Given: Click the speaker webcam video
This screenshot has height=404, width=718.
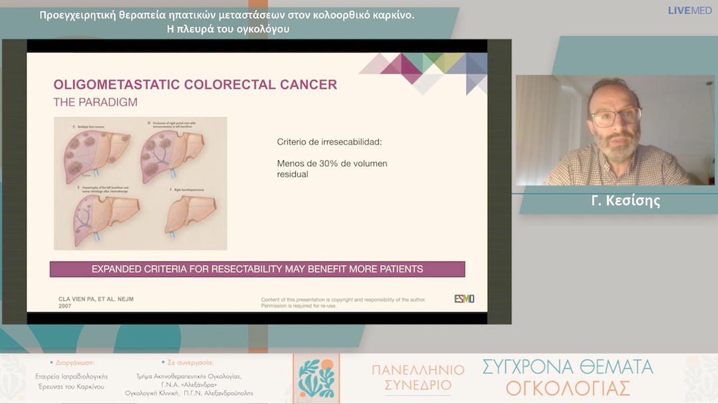Looking at the screenshot, I should 615,130.
